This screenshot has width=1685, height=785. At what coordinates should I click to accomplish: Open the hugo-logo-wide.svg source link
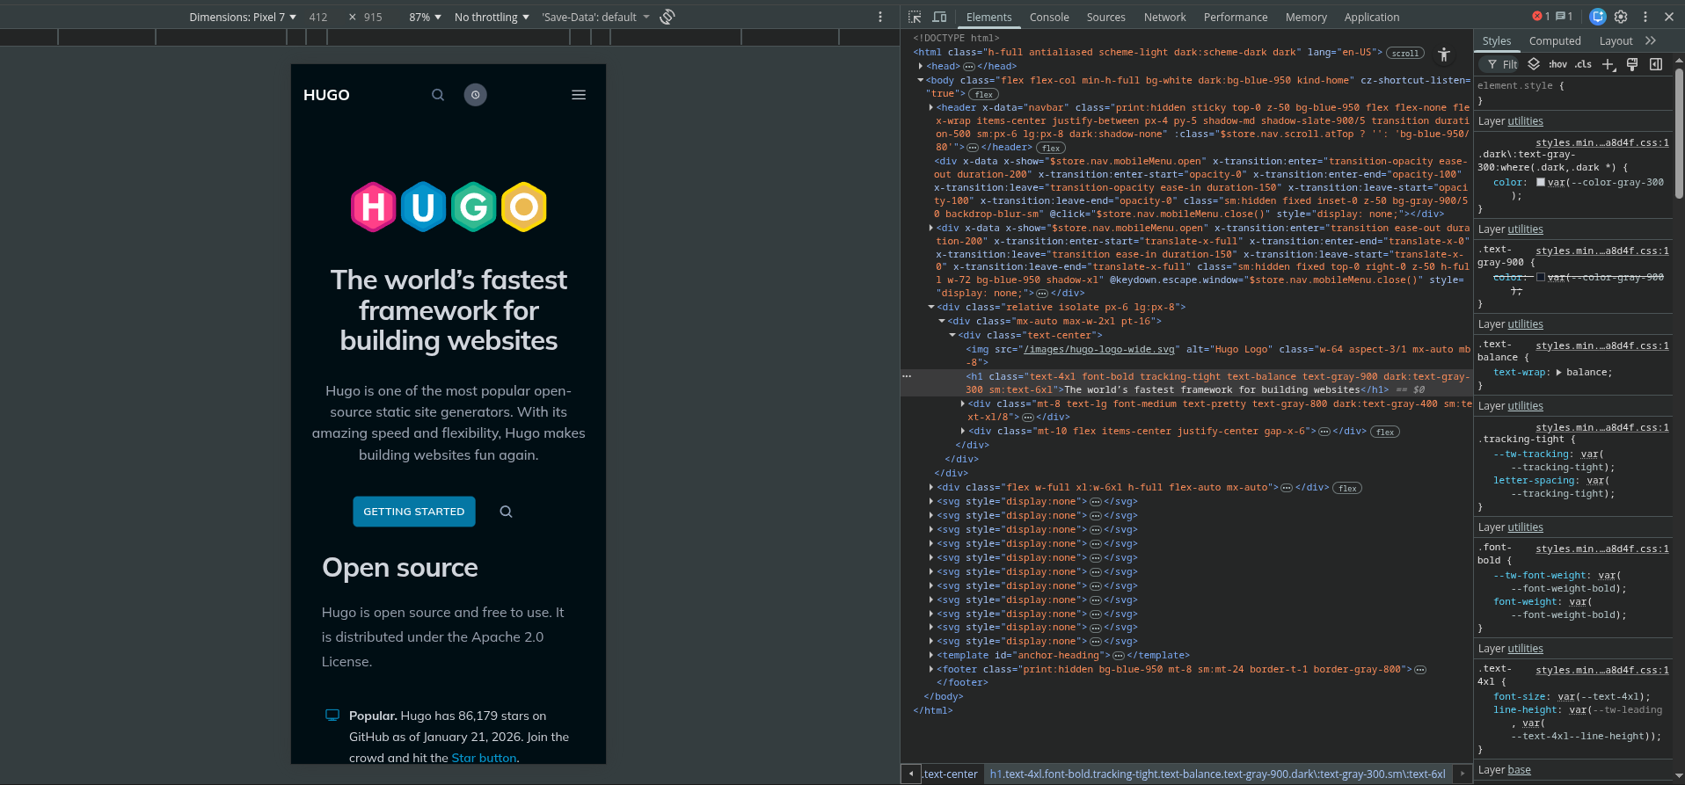coord(1098,349)
